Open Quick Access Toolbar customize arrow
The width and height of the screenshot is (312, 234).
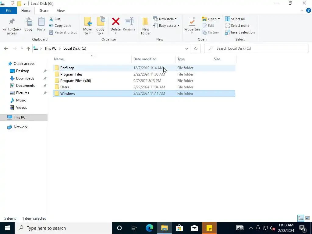click(x=25, y=4)
